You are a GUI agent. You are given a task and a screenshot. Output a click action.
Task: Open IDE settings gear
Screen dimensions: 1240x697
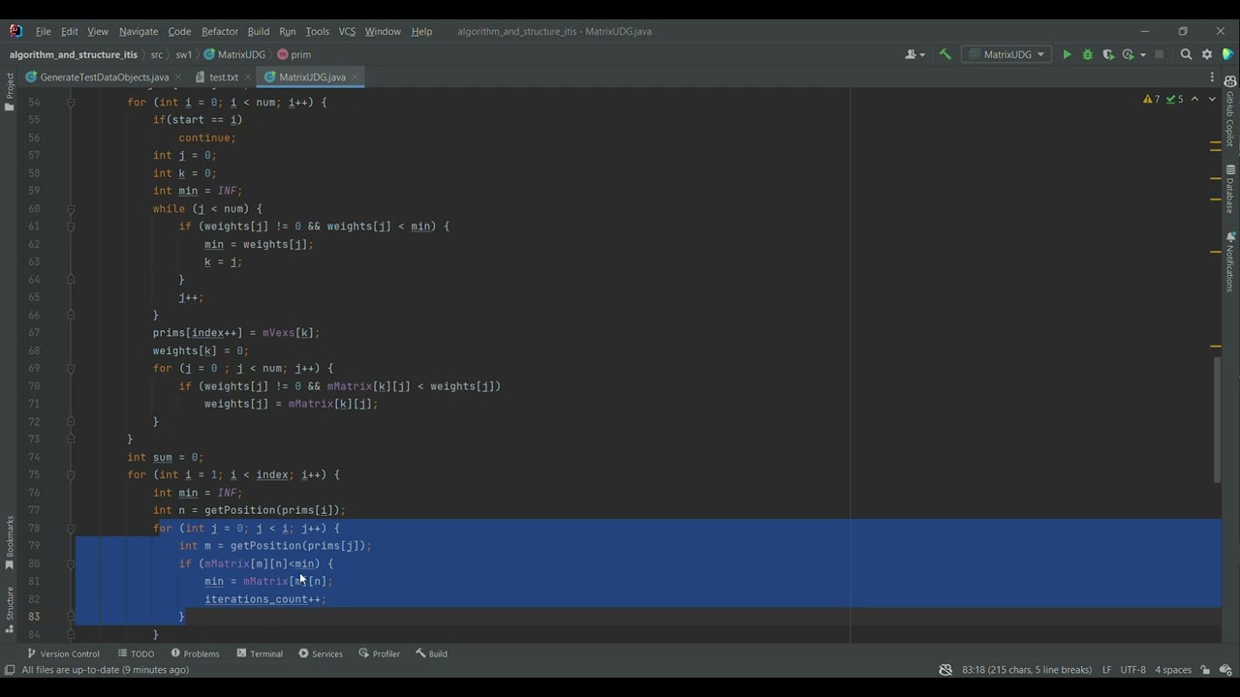point(1207,55)
